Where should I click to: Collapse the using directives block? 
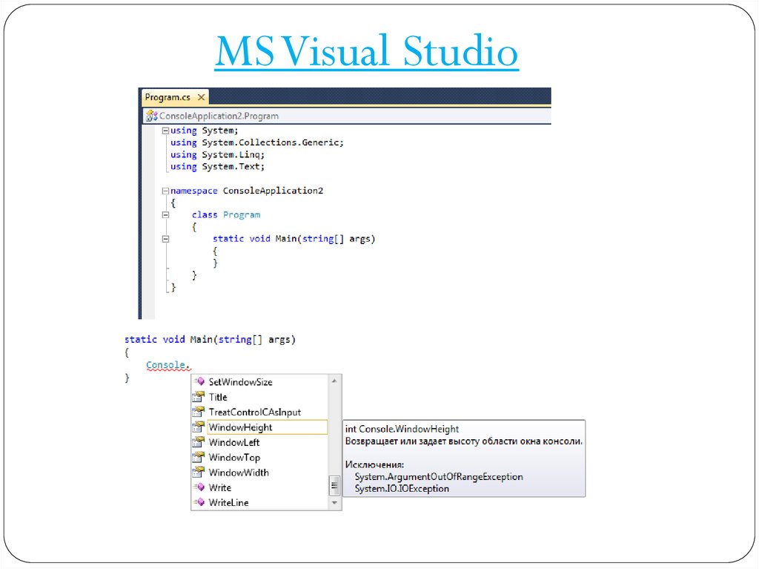coord(165,131)
